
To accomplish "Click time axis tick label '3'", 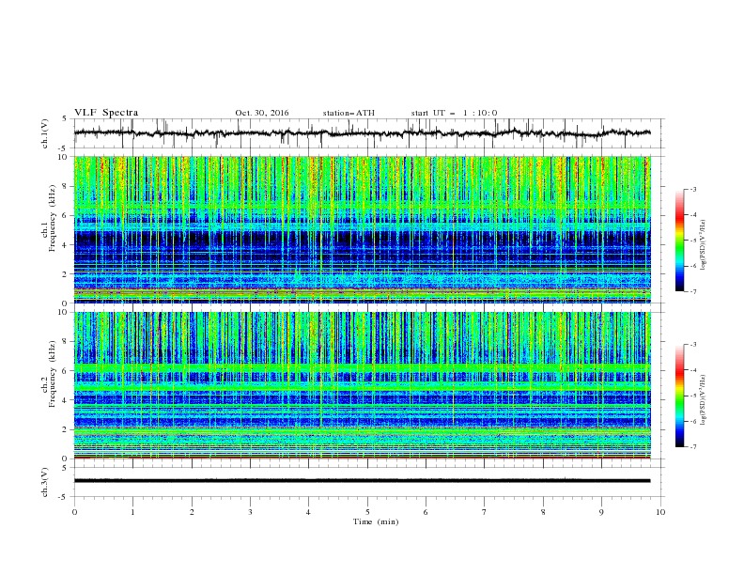I will (250, 512).
